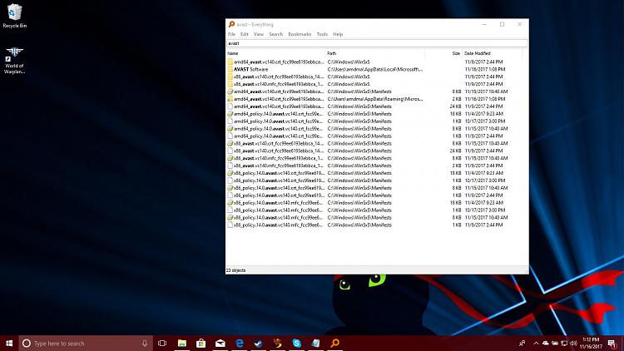The height and width of the screenshot is (351, 624).
Task: Open Microsoft Store from the taskbar
Action: (x=201, y=343)
